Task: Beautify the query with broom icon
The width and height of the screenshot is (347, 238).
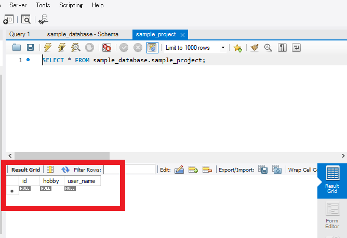Action: 255,48
